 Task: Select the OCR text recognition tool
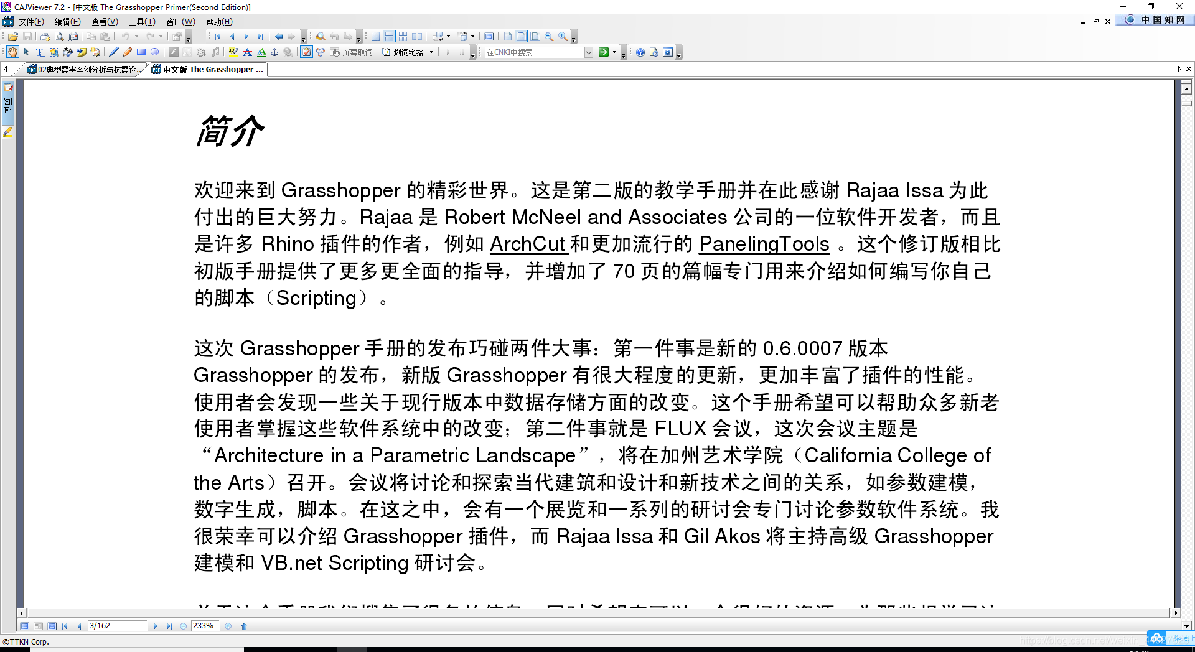click(x=68, y=52)
